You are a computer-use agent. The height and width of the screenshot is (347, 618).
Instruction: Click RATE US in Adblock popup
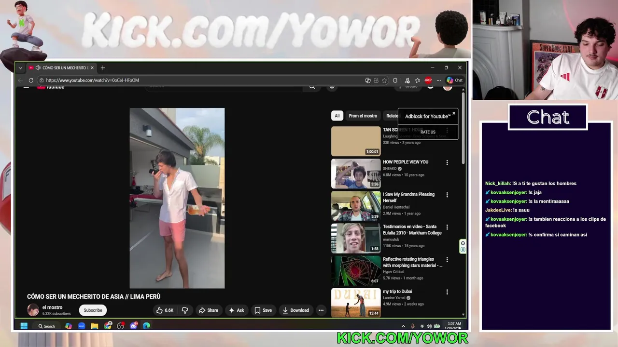pyautogui.click(x=428, y=132)
